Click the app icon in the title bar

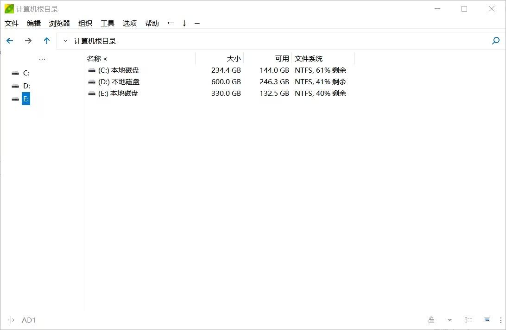[9, 9]
